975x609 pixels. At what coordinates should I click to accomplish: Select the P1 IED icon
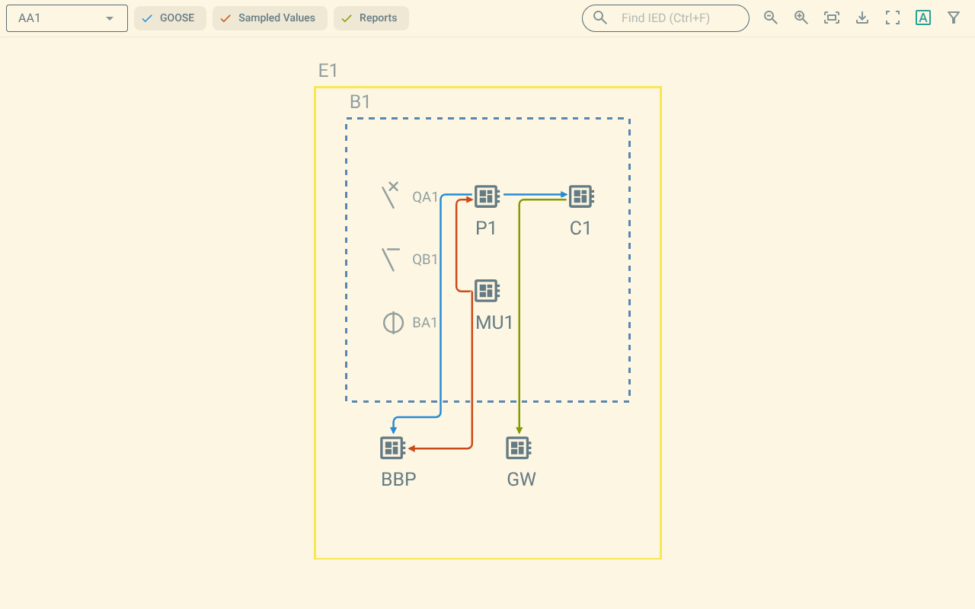point(487,196)
